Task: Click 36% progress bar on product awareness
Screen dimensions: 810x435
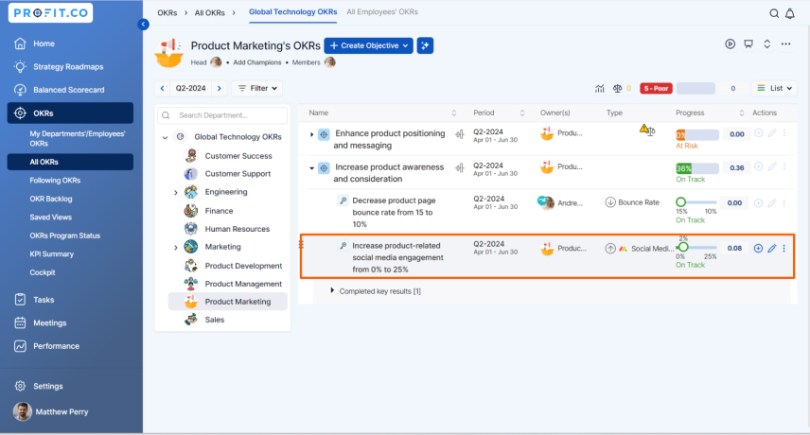Action: [696, 168]
